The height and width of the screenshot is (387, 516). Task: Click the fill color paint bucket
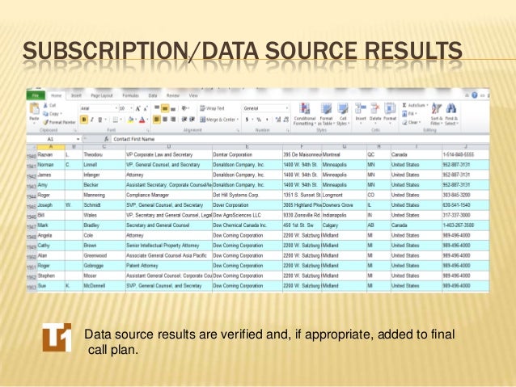[x=131, y=120]
